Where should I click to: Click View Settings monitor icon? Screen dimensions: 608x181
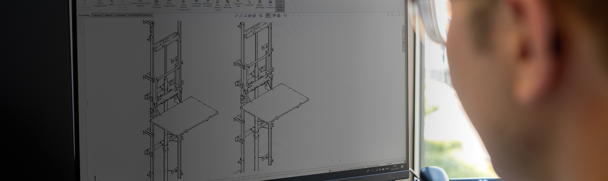point(285,15)
